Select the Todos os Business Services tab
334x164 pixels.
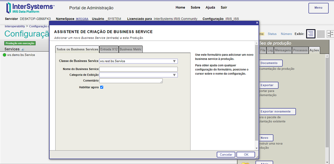tap(77, 49)
